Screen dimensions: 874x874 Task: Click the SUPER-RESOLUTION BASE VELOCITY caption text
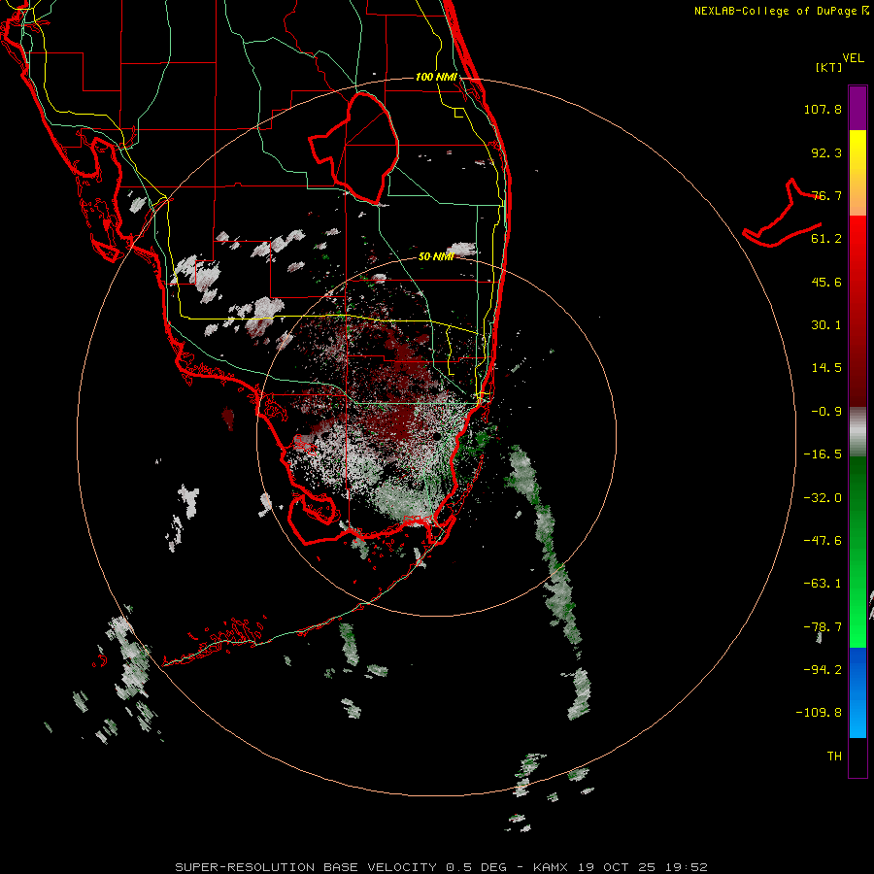coord(306,867)
